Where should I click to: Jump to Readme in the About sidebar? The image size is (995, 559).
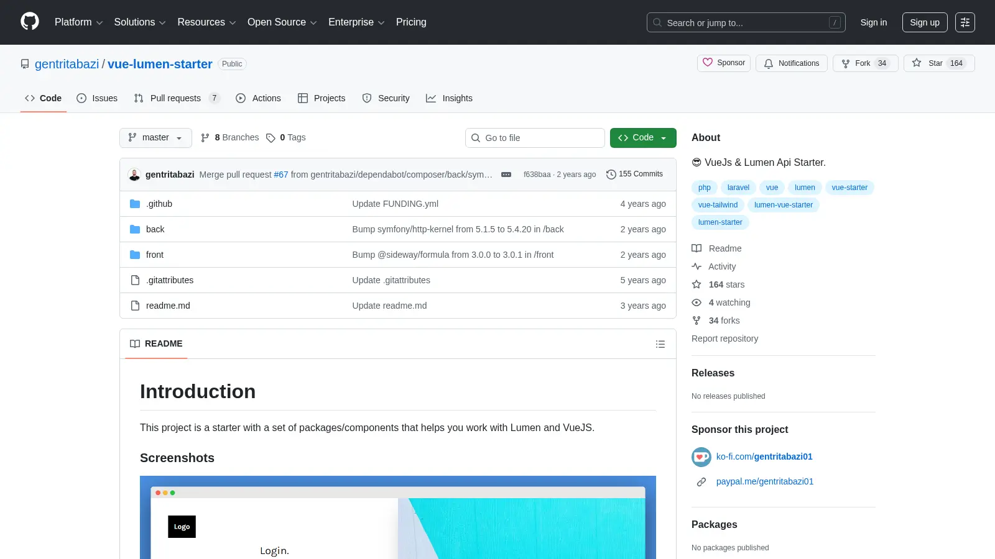[x=717, y=248]
